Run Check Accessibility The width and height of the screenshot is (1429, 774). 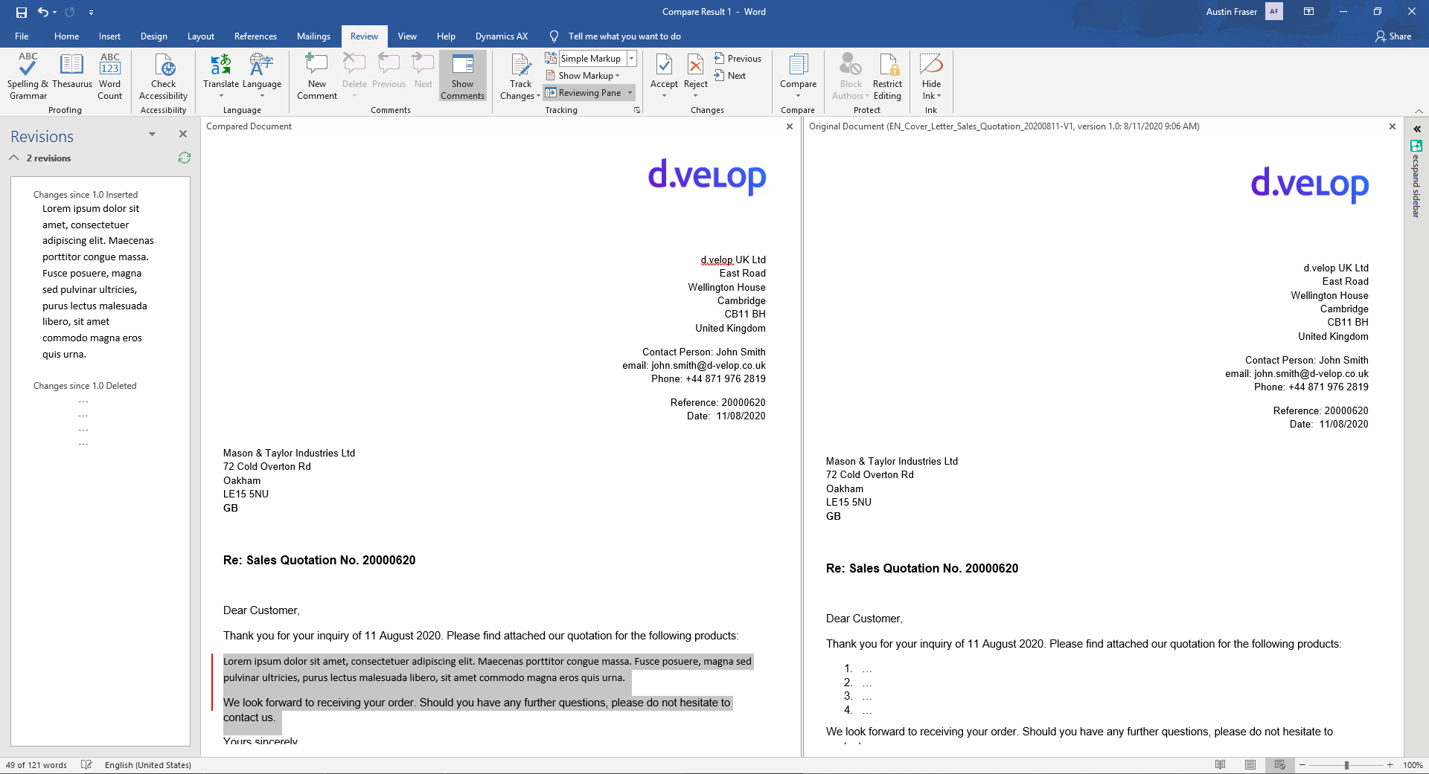pos(163,77)
